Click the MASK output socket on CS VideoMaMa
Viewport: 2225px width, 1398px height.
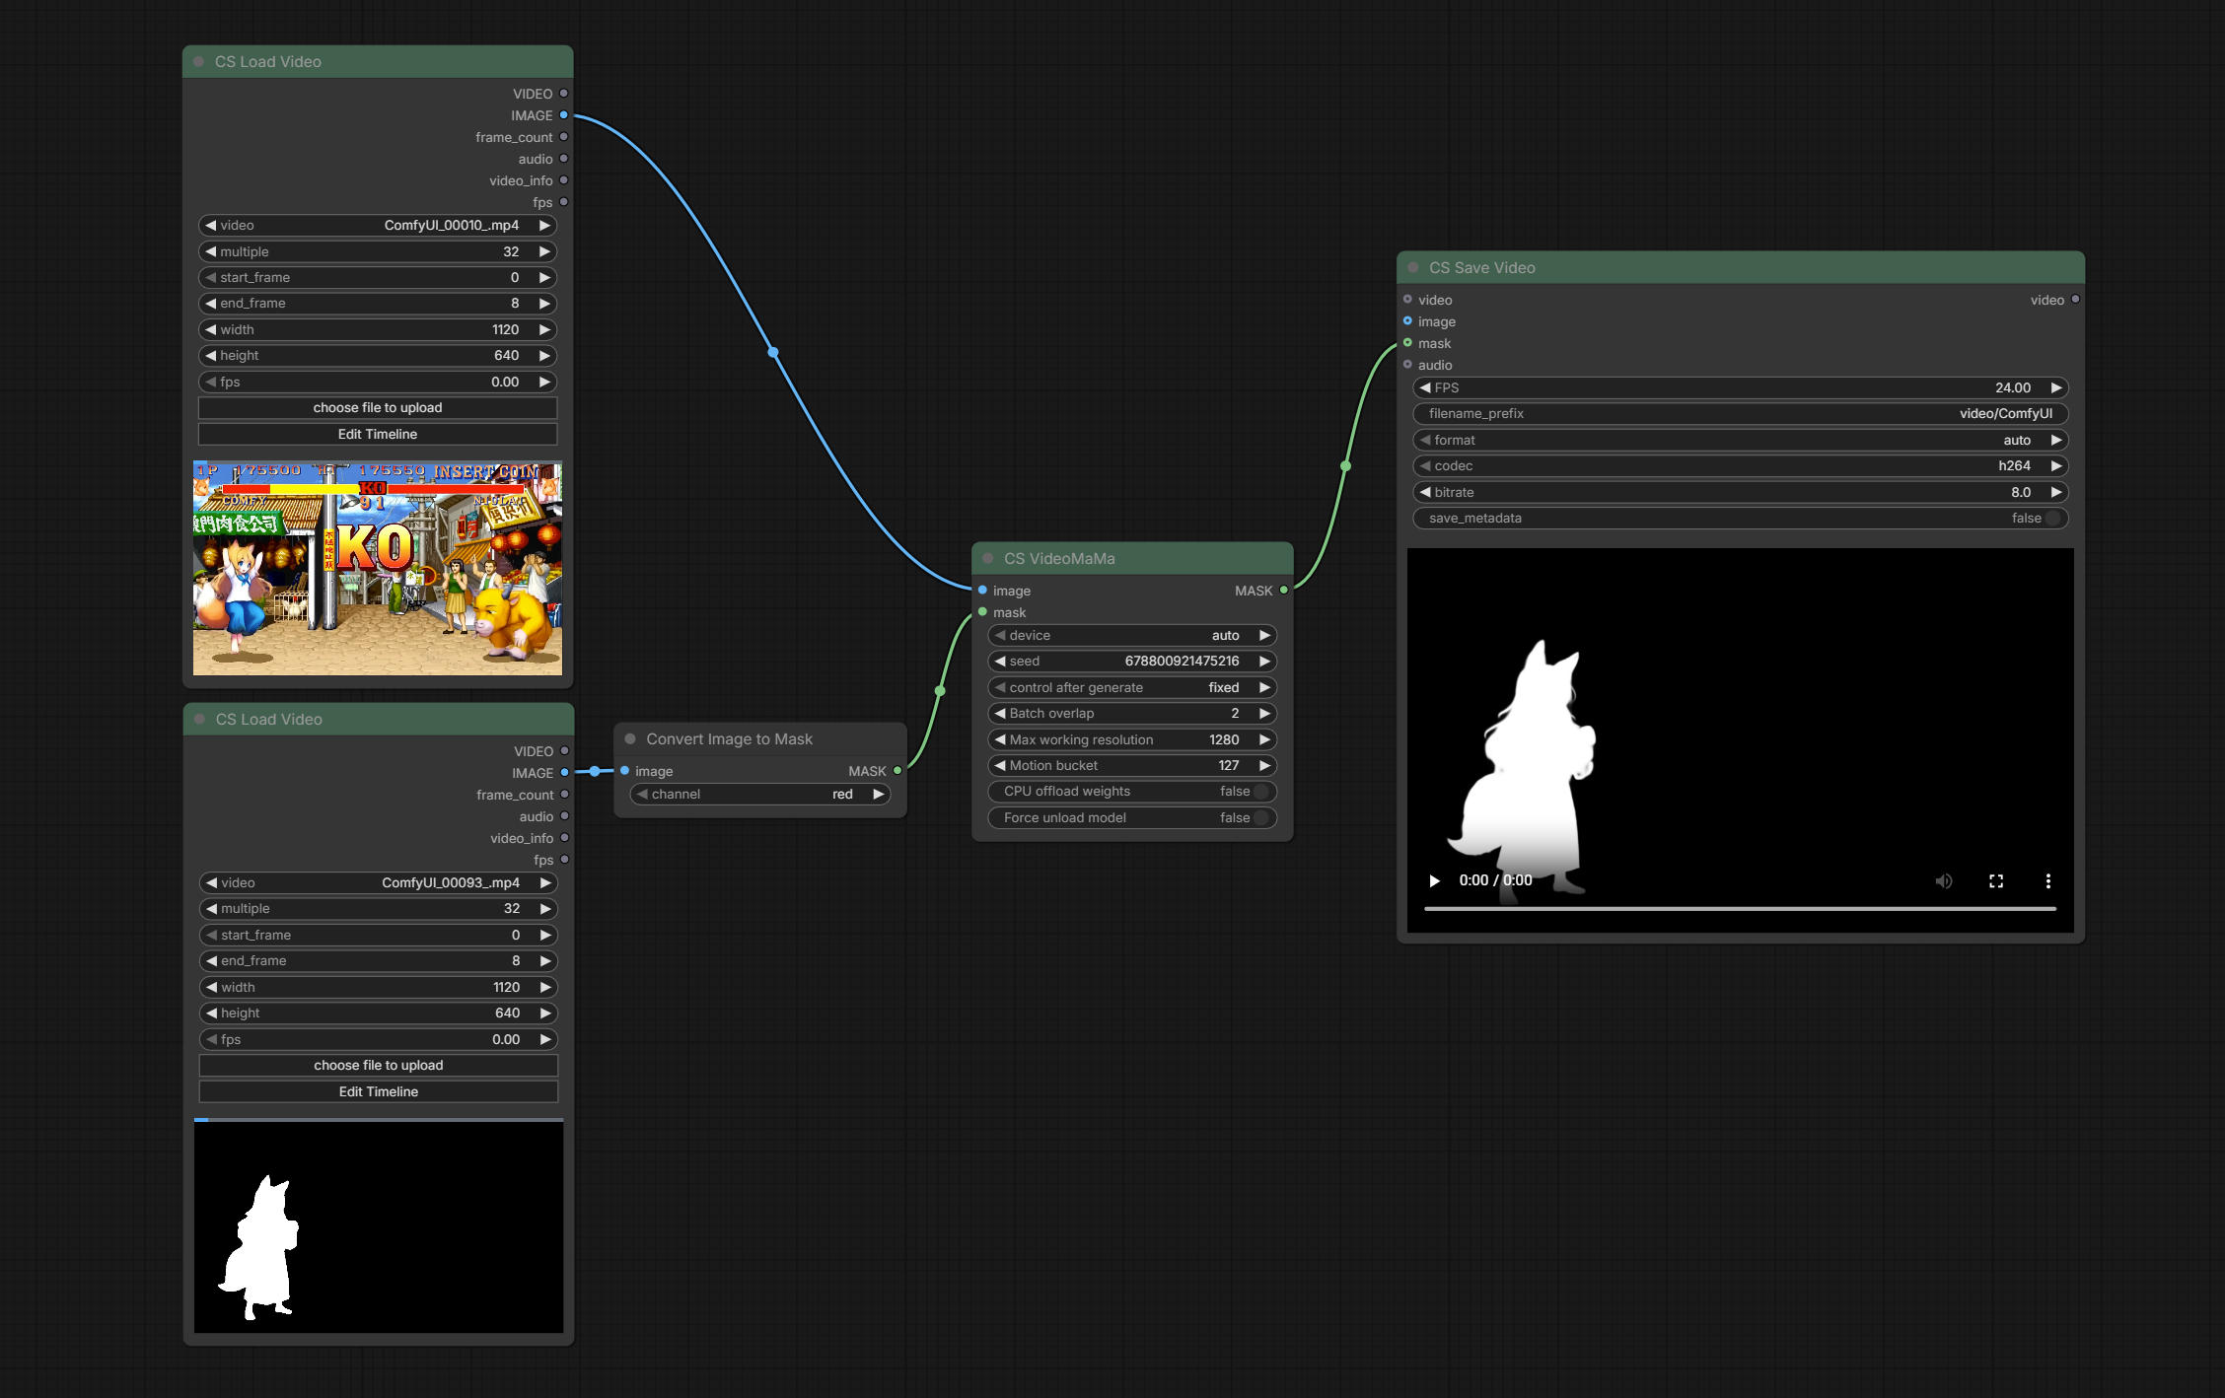coord(1283,590)
